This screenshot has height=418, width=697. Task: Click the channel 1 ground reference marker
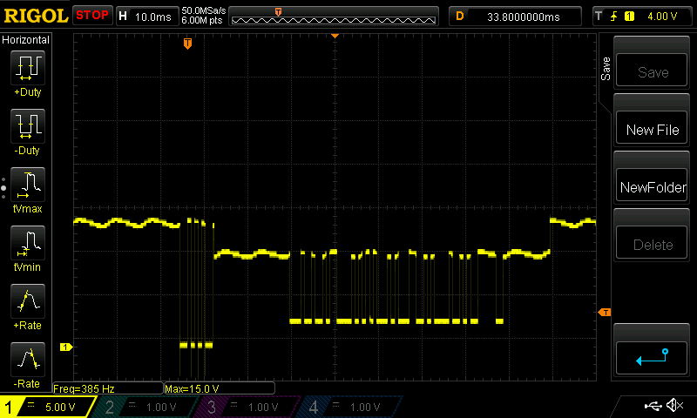66,347
